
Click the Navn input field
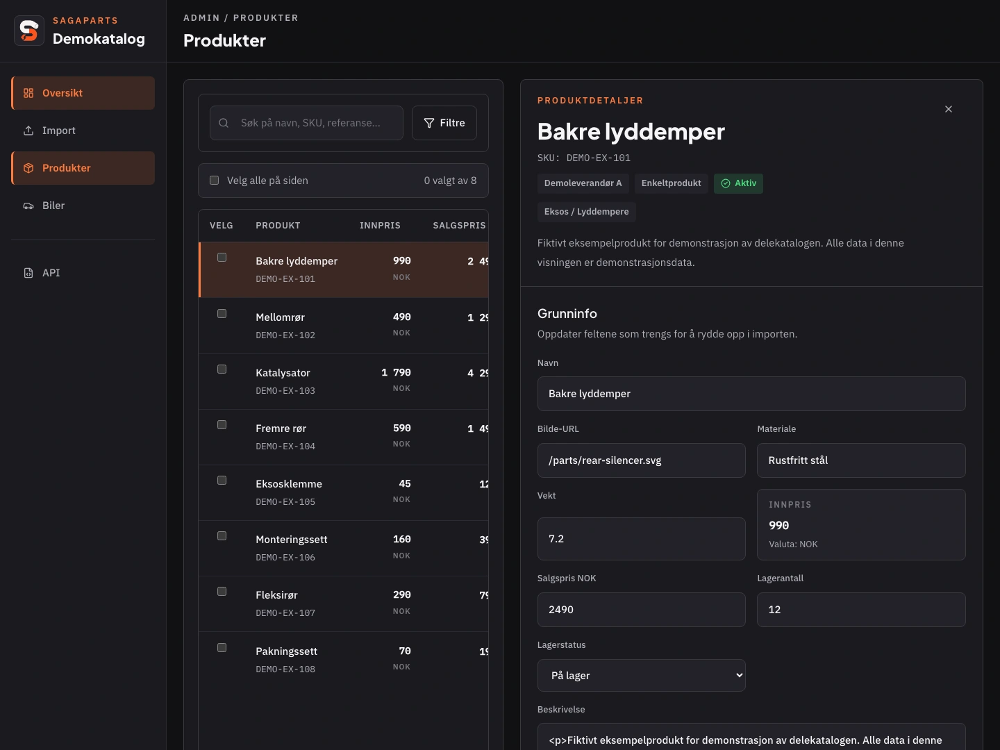(x=751, y=394)
